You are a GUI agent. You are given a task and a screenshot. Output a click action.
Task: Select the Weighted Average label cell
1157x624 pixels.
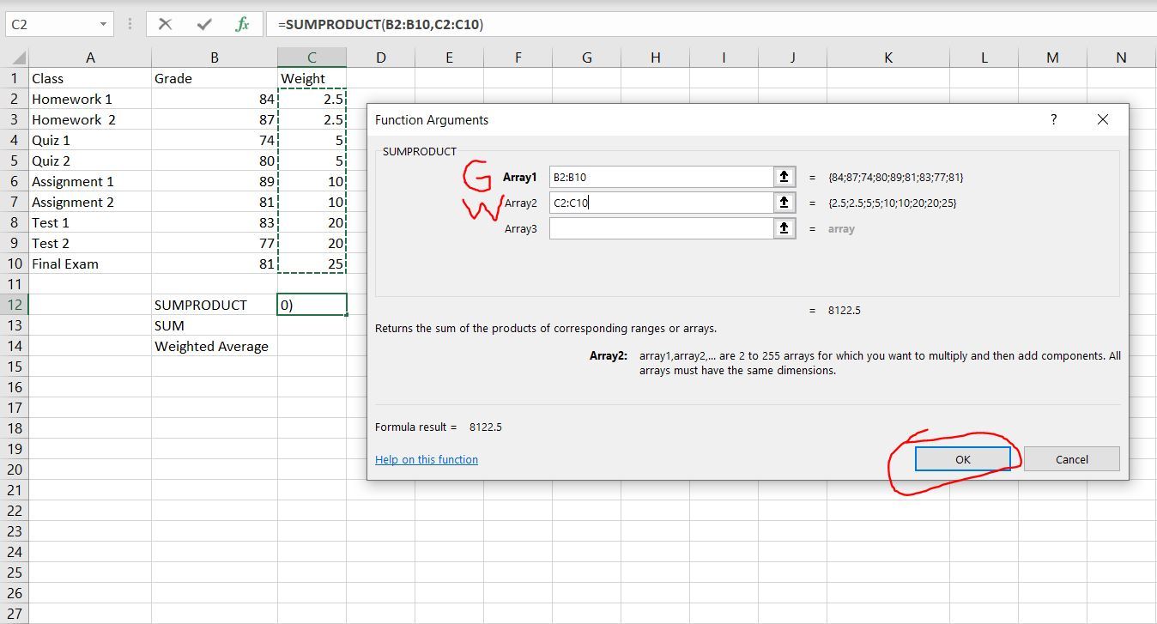click(x=215, y=346)
